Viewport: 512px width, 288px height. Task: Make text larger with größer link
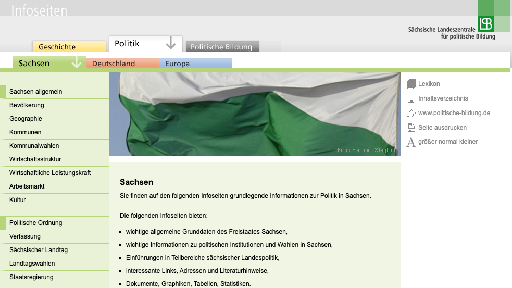[428, 142]
